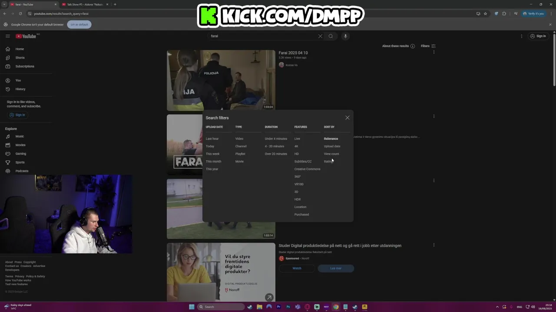Image resolution: width=556 pixels, height=312 pixels.
Task: Select Playlist type filter
Action: pos(240,154)
